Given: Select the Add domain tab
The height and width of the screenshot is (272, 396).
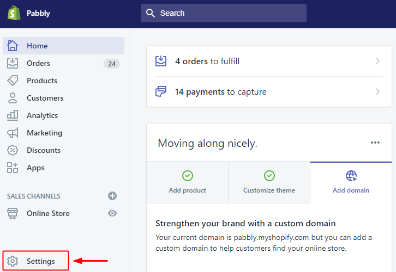Looking at the screenshot, I should pyautogui.click(x=351, y=182).
